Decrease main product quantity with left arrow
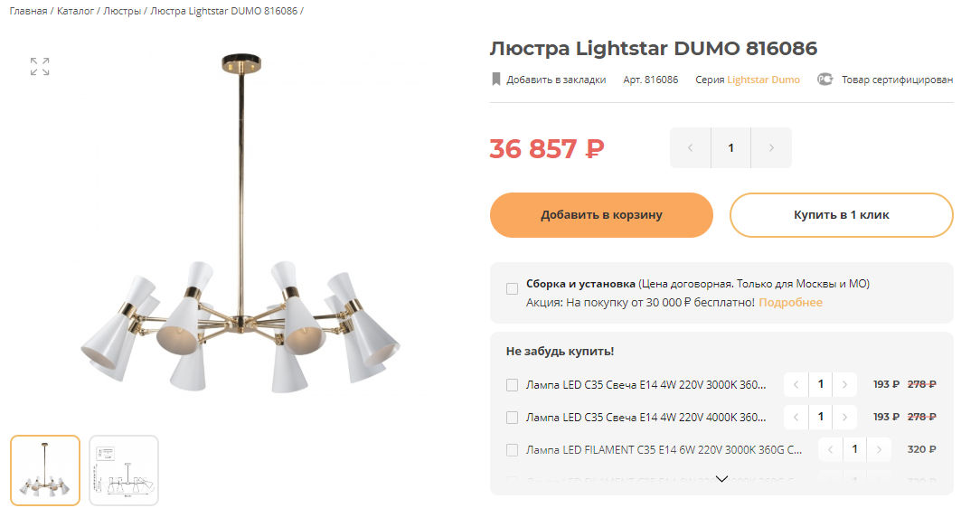 pos(690,147)
